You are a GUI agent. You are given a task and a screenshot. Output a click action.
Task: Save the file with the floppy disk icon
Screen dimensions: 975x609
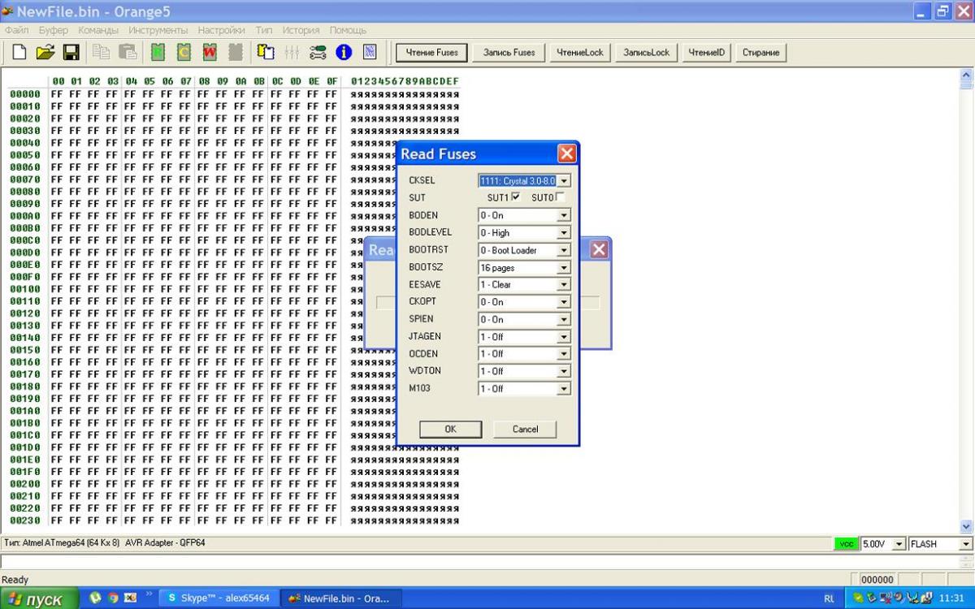click(x=71, y=53)
